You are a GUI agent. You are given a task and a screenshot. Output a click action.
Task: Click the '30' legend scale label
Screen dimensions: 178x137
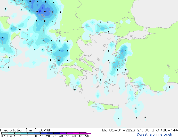[61, 136]
